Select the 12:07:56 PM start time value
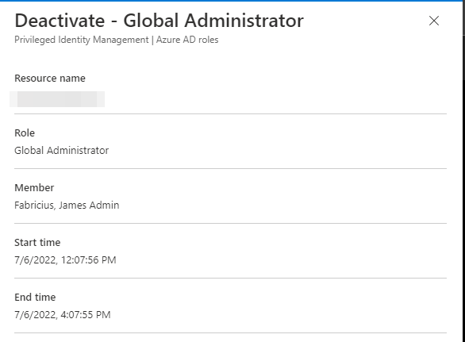465x342 pixels. (65, 260)
